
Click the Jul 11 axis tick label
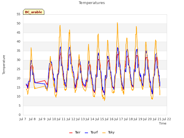pos(61,119)
